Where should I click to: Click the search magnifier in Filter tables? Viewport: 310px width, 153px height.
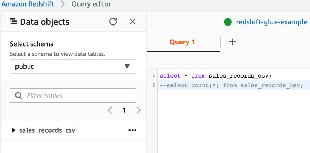point(19,96)
